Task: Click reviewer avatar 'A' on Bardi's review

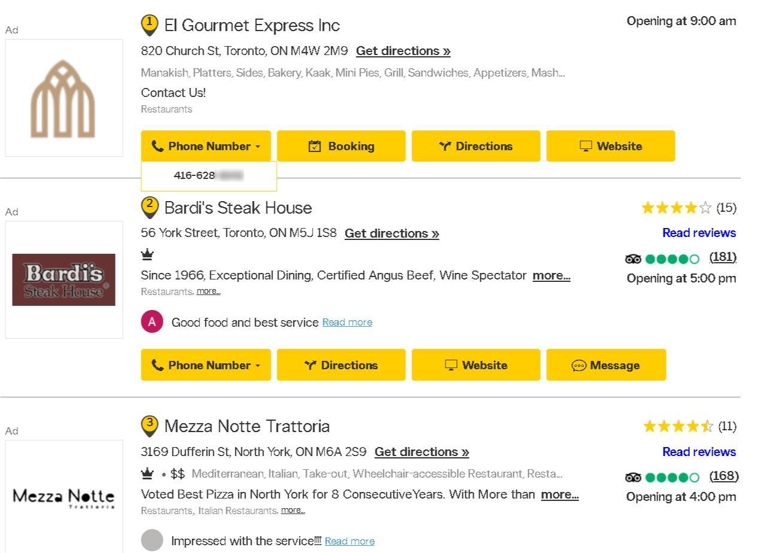Action: (152, 322)
